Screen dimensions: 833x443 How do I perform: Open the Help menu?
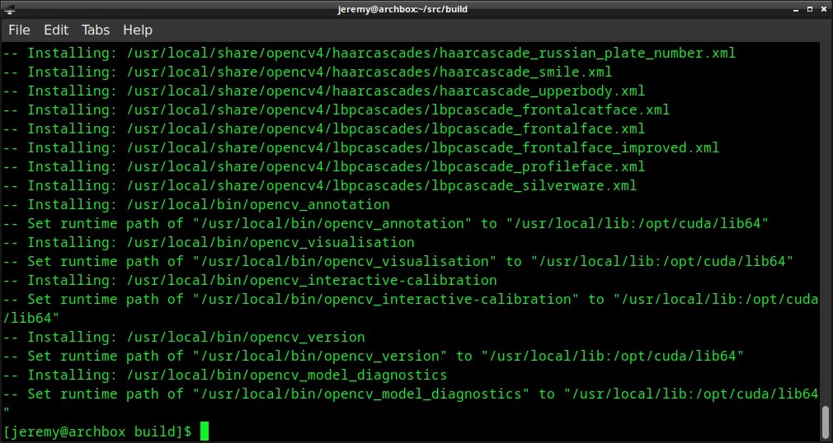pyautogui.click(x=138, y=30)
